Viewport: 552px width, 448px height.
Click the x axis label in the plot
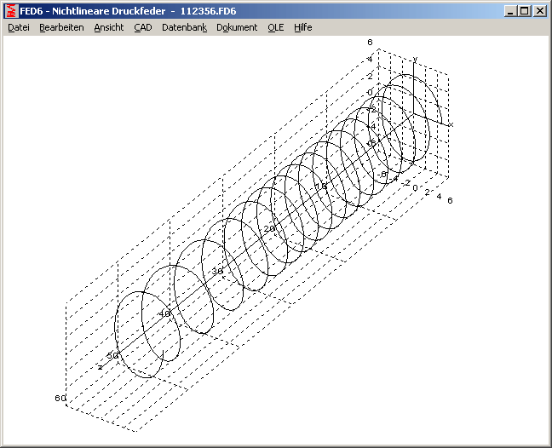tap(451, 124)
